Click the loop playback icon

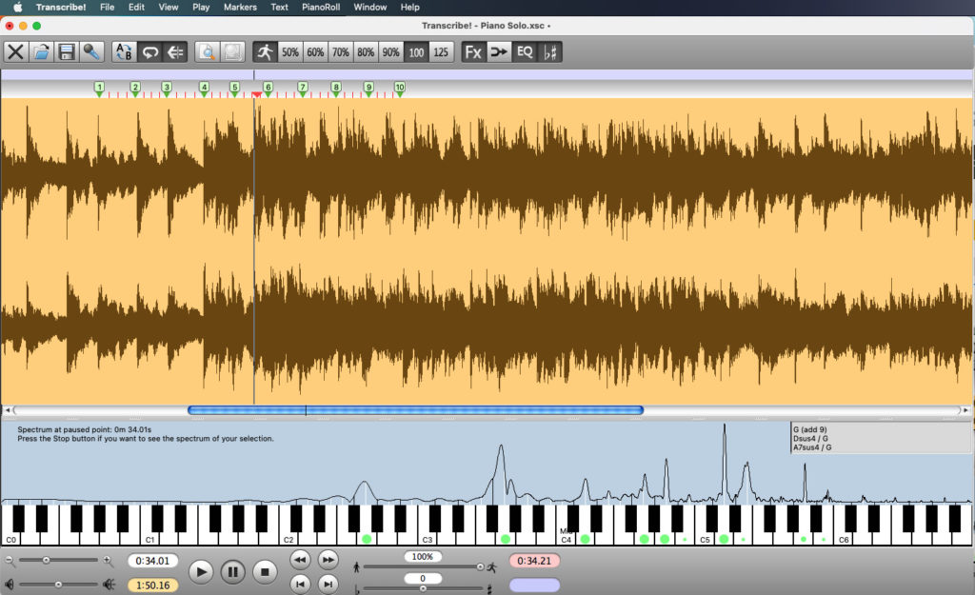click(x=149, y=51)
